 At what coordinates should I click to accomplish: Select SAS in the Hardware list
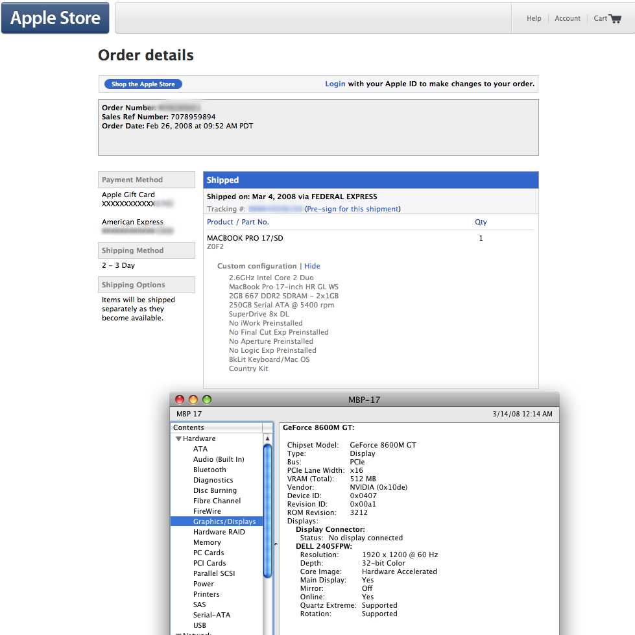pos(199,605)
